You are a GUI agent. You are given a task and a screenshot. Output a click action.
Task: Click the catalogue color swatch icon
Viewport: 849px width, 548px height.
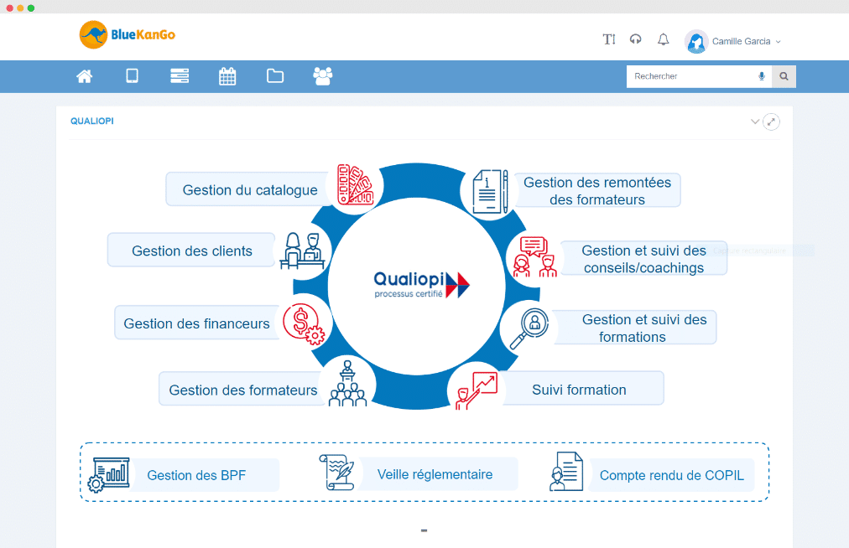click(x=355, y=185)
